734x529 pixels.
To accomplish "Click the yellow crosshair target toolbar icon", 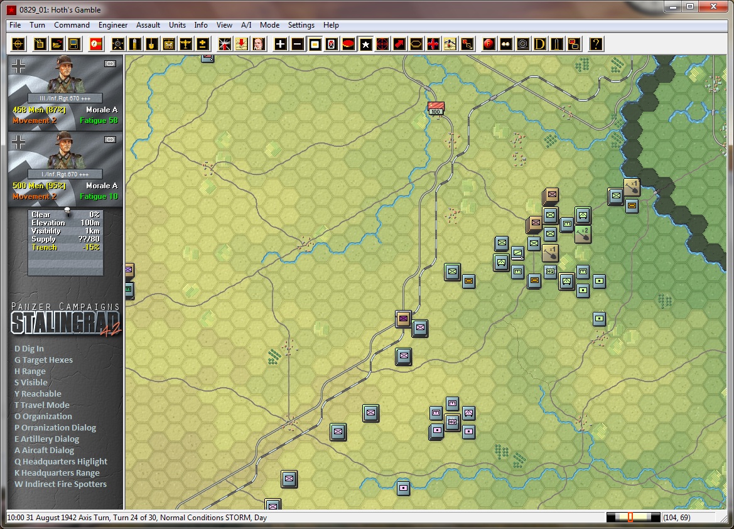I will click(x=18, y=44).
